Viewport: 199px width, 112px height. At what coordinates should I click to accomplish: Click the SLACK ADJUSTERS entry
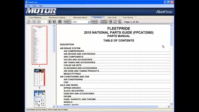coord(74,91)
